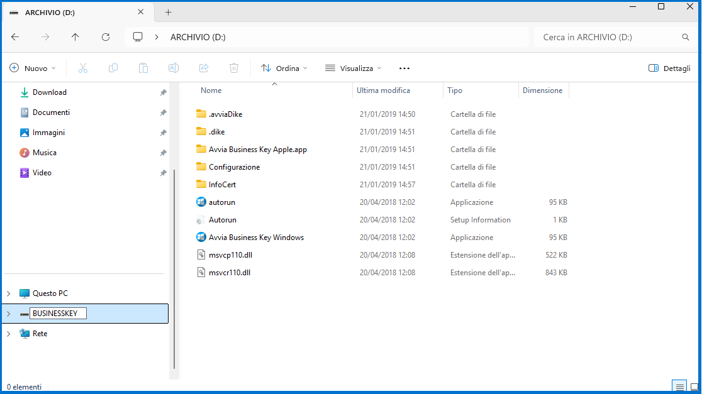Click the BUSINESSKEY rename text box
This screenshot has width=702, height=394.
pyautogui.click(x=58, y=314)
